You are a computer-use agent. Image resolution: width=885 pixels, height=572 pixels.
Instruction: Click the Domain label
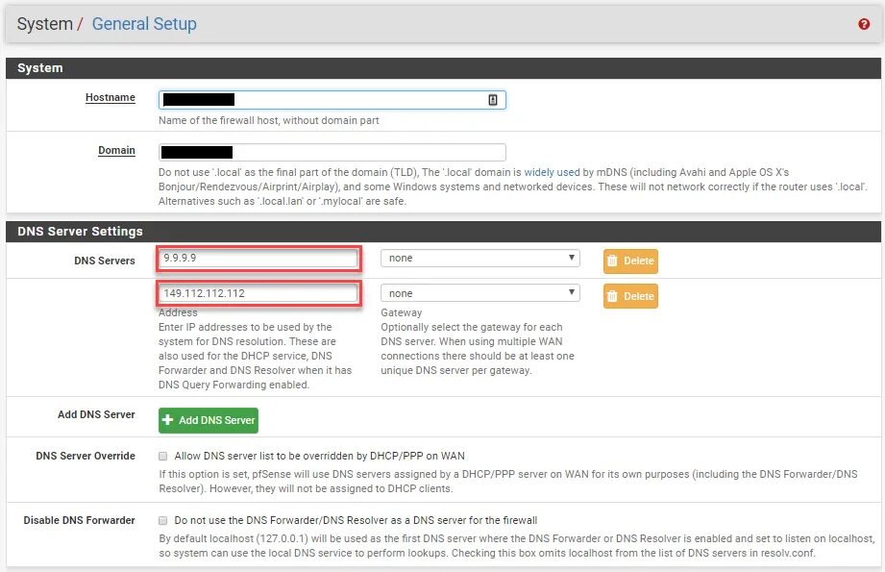tap(116, 150)
